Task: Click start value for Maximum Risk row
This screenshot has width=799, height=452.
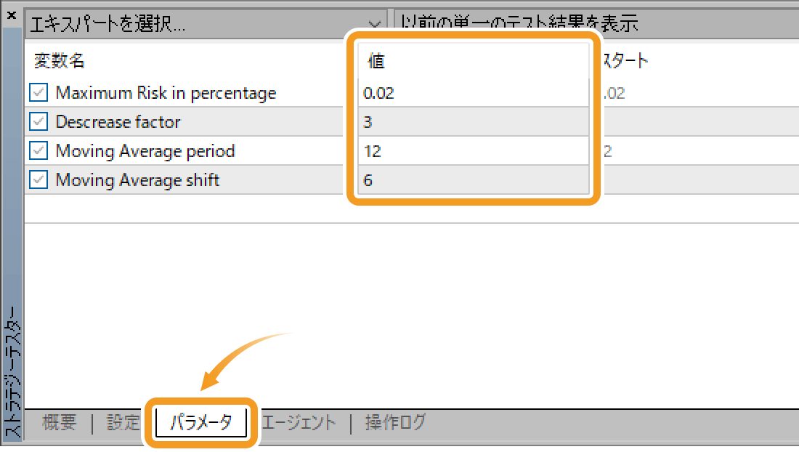Action: (x=614, y=93)
